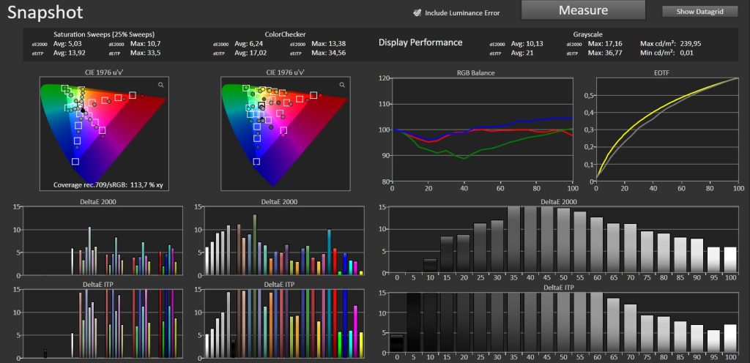Click the RGB Balance chart
750x363 pixels.
pos(482,130)
